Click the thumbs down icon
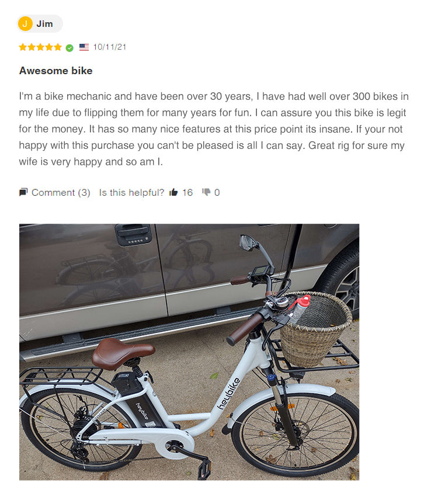 click(206, 192)
